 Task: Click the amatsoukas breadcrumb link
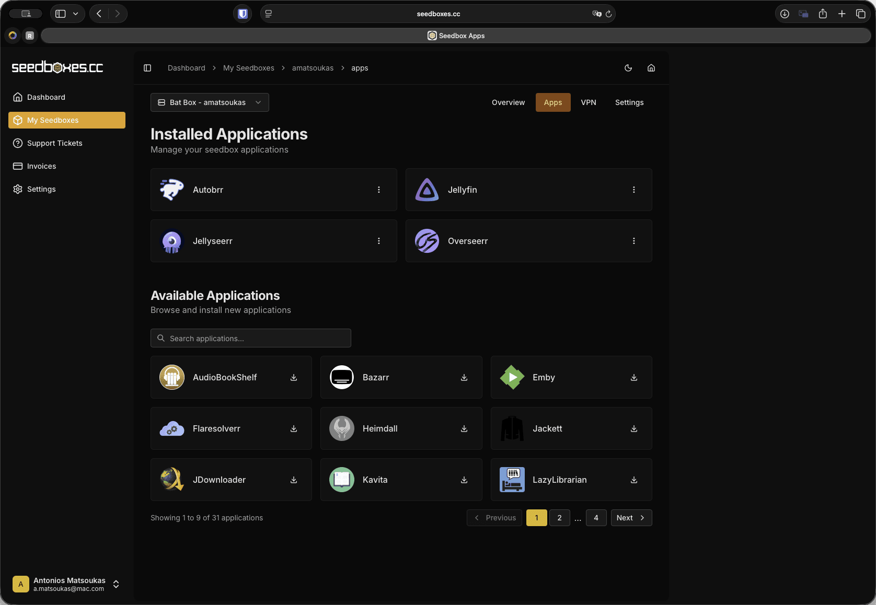pos(313,68)
